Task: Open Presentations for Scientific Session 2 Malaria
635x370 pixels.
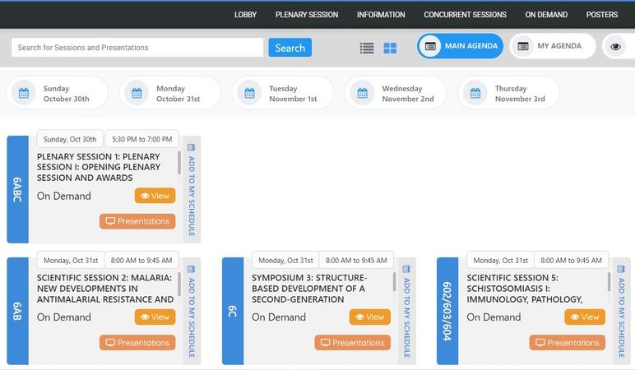Action: tap(137, 343)
